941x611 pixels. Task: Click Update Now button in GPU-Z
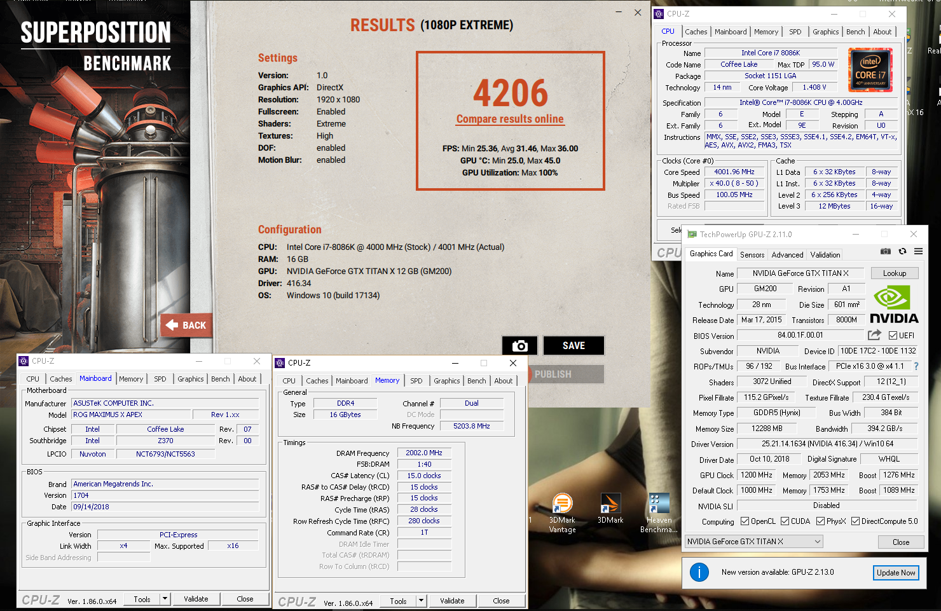pos(896,572)
